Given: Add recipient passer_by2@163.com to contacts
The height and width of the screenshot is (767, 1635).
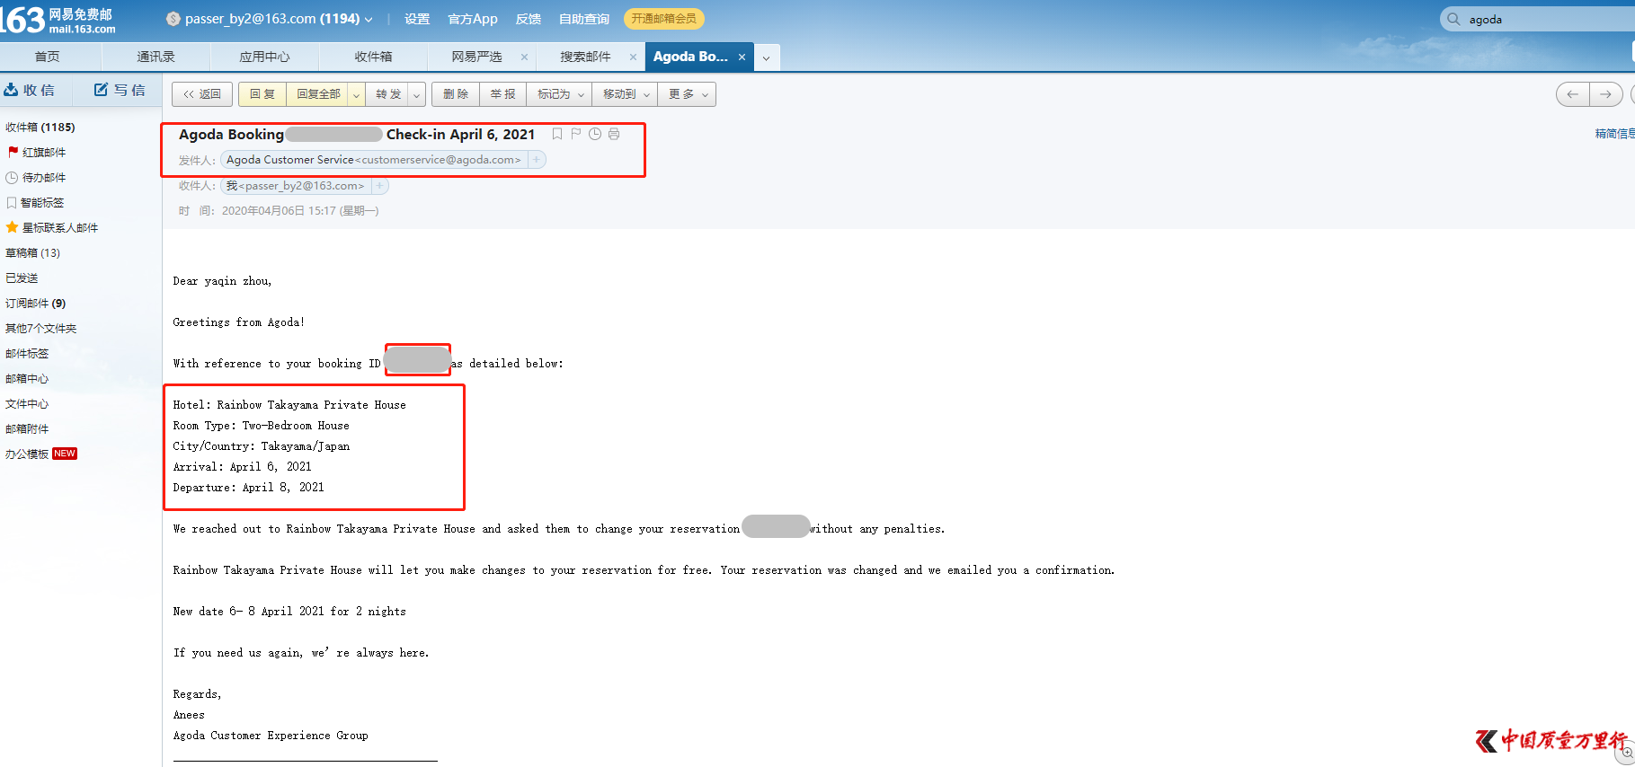Looking at the screenshot, I should tap(379, 186).
